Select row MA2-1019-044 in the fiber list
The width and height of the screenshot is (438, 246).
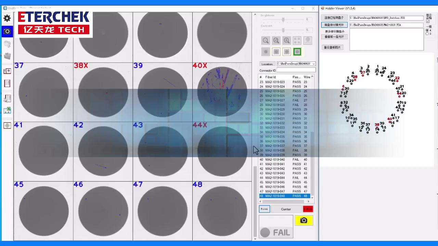click(x=275, y=178)
